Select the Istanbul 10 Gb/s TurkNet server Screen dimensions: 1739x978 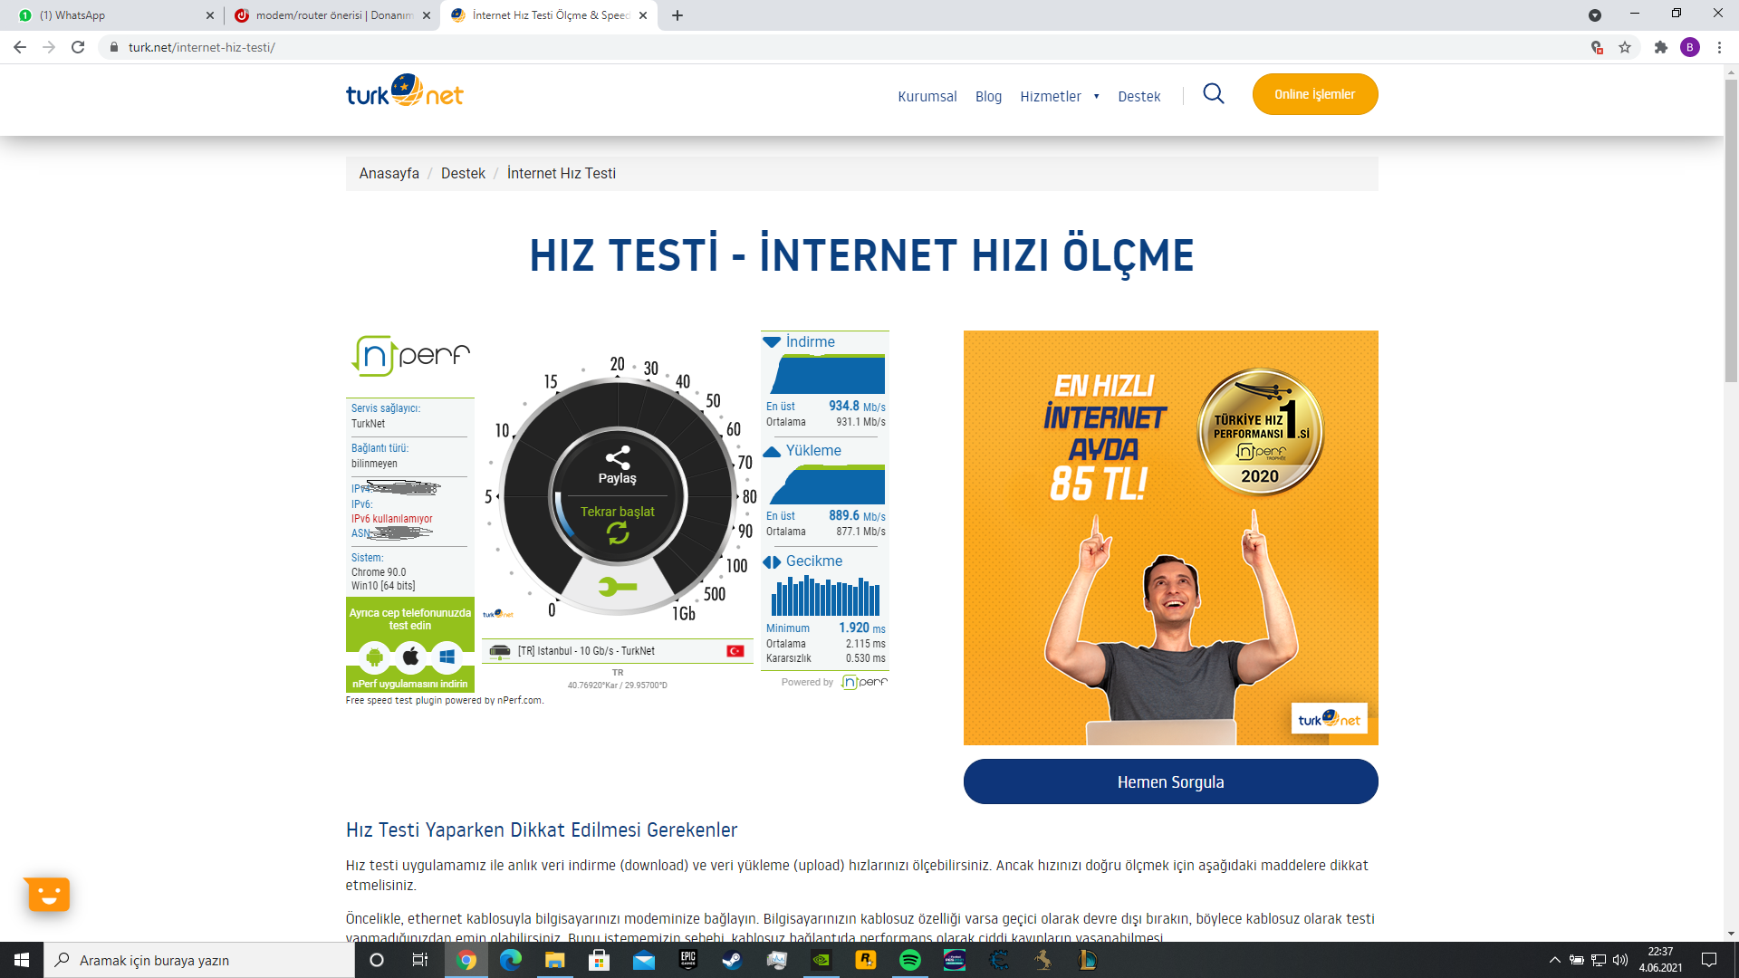coord(618,651)
